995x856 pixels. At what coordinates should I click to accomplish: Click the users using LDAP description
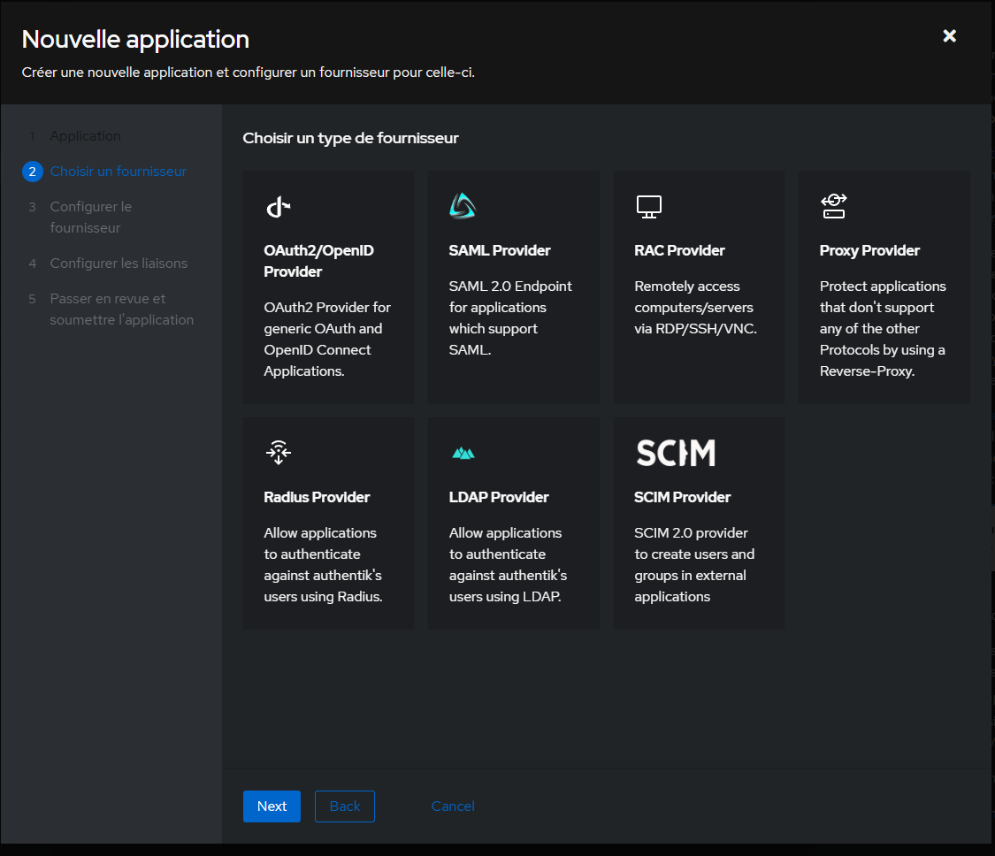(x=508, y=565)
